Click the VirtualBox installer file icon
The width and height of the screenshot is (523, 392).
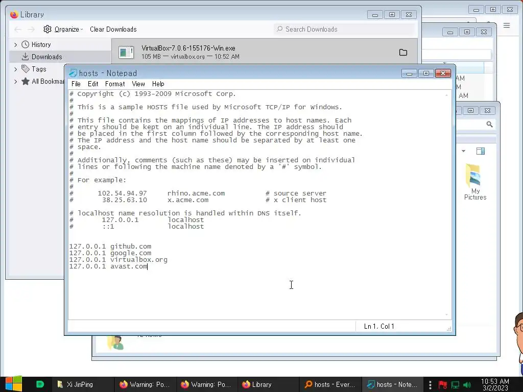click(x=126, y=53)
